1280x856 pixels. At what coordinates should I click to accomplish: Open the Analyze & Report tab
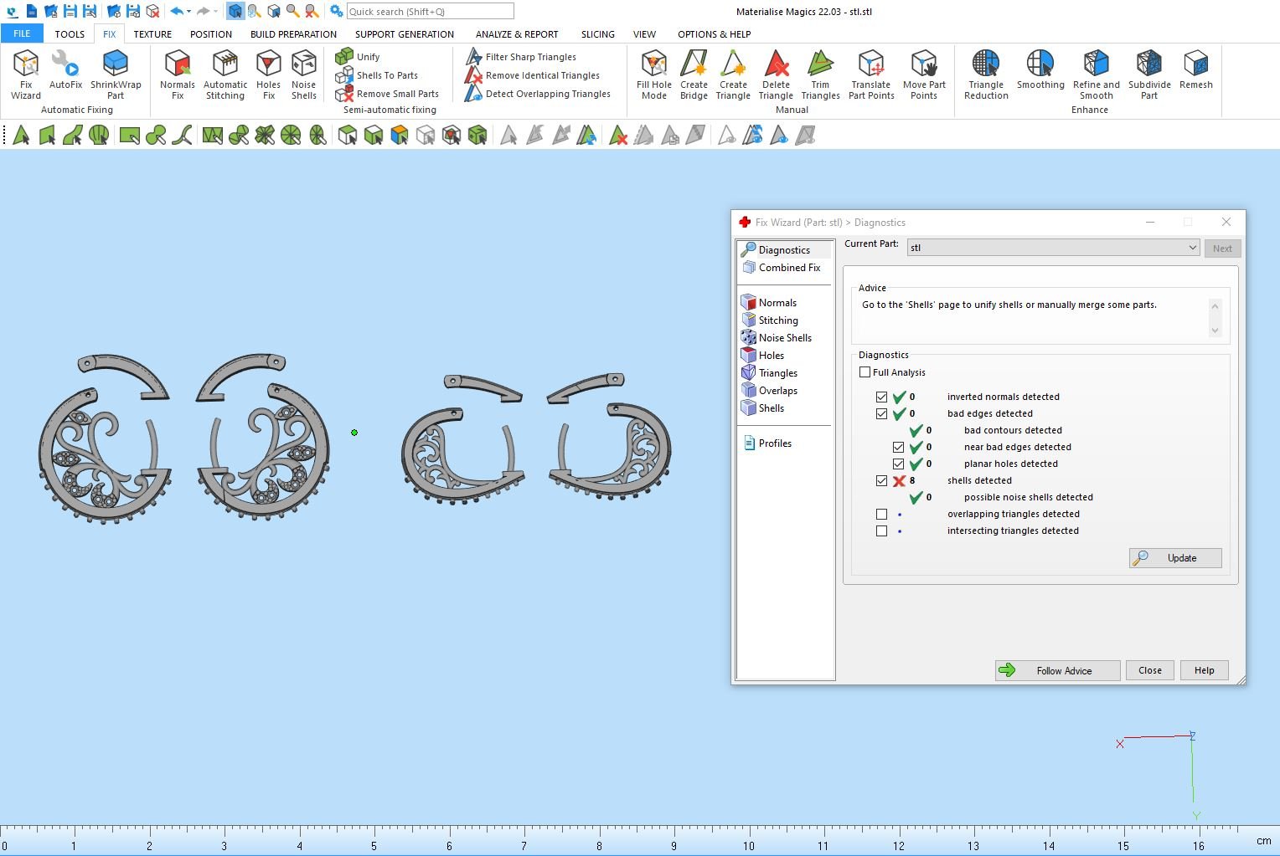pyautogui.click(x=516, y=34)
